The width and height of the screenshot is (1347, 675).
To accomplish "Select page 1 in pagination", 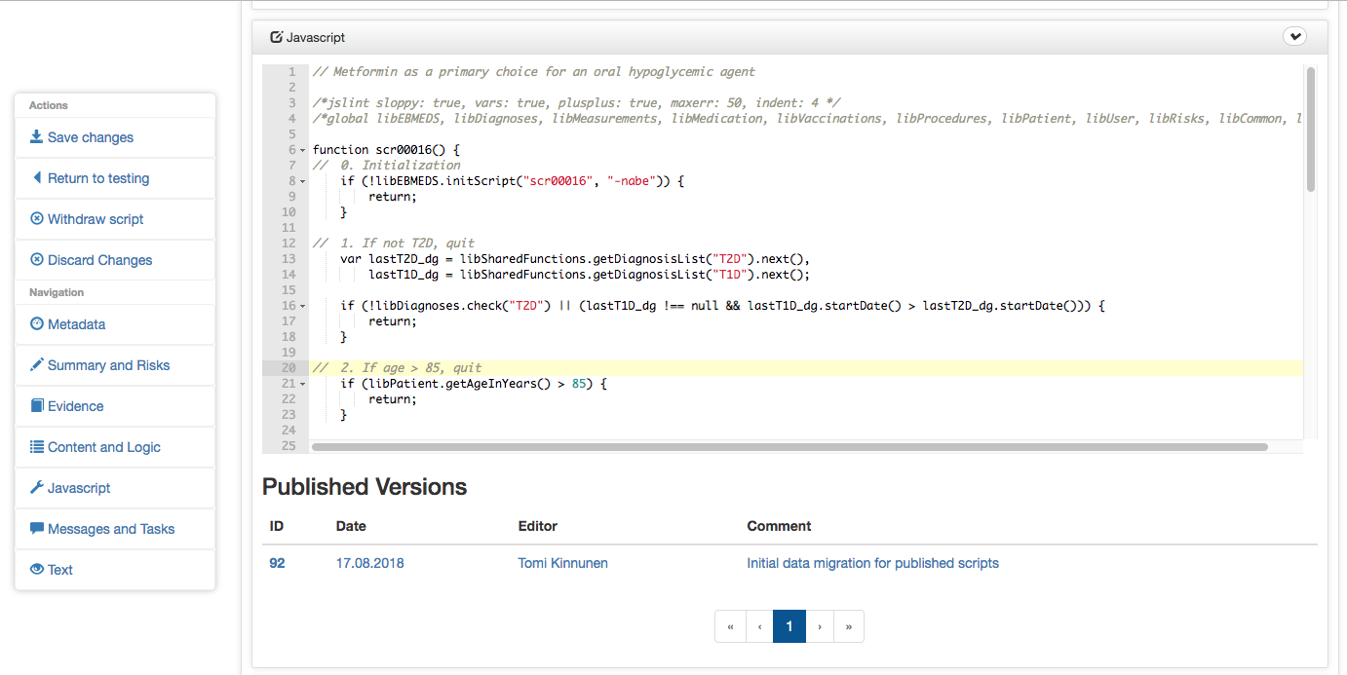I will click(789, 626).
